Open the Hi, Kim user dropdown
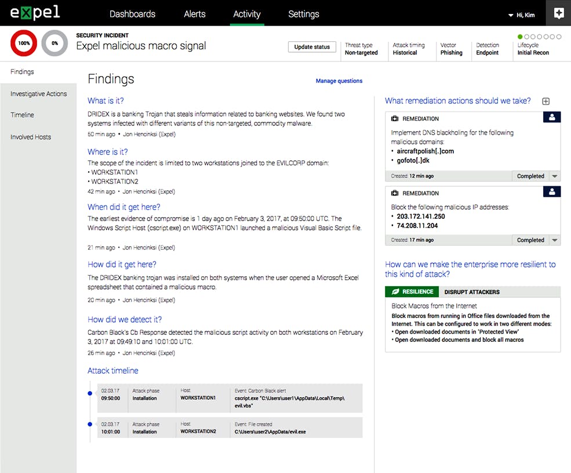Viewport: 571px width, 473px height. (x=522, y=15)
